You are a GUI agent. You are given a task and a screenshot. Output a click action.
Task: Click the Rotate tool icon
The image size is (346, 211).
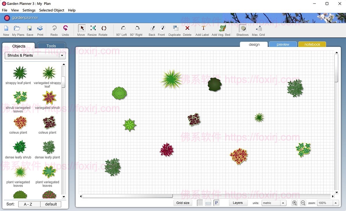pyautogui.click(x=104, y=28)
